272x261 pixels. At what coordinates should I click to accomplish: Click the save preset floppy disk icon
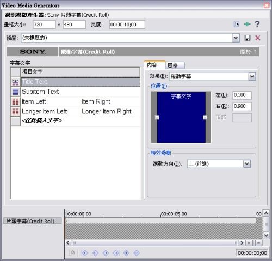[248, 38]
